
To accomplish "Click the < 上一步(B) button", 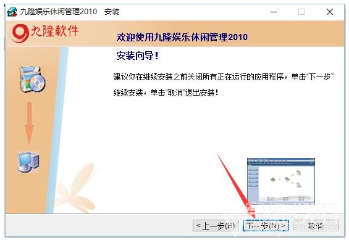I will tap(216, 226).
